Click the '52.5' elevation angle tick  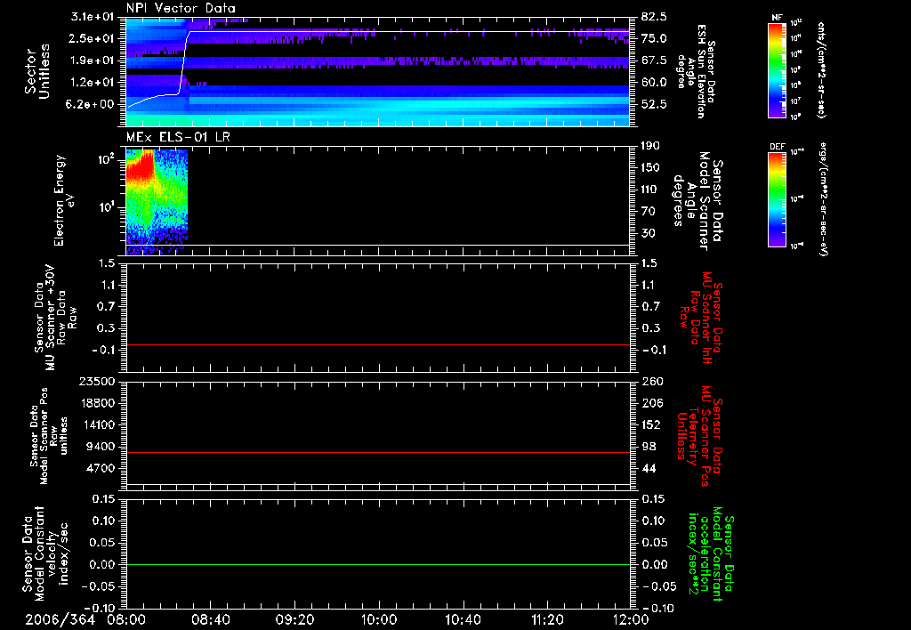[x=654, y=105]
